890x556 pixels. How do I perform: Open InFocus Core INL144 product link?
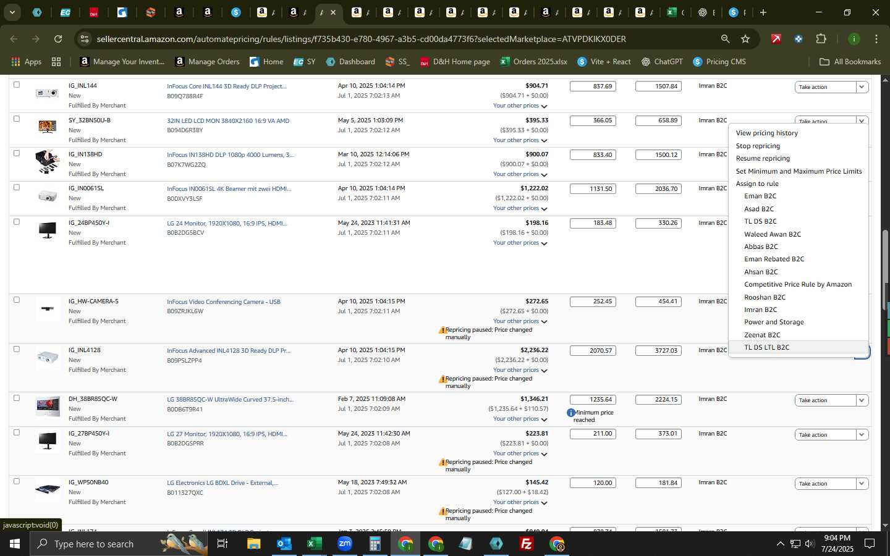(x=226, y=86)
